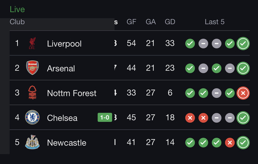This screenshot has width=258, height=164.
Task: Select Arsenal's latest outlined win icon
Action: [243, 68]
